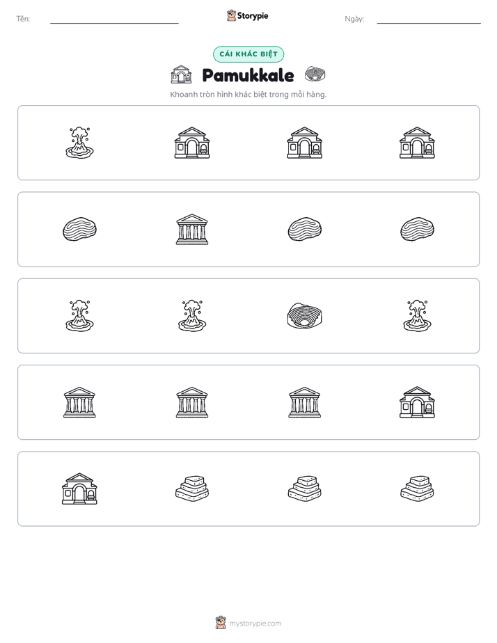Click the middle terraced pools icon in the fifth row
This screenshot has width=497, height=643.
pyautogui.click(x=304, y=489)
